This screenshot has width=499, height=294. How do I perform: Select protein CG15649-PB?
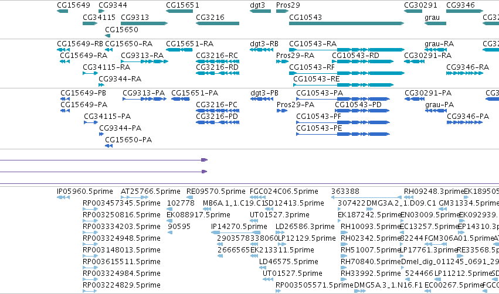click(x=65, y=99)
